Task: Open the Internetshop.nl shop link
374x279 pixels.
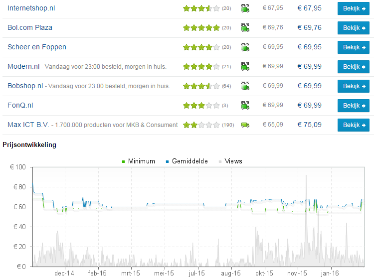Action: pyautogui.click(x=31, y=8)
